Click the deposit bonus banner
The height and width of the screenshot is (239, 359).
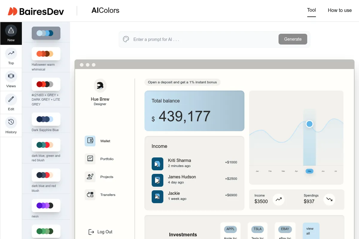[182, 82]
